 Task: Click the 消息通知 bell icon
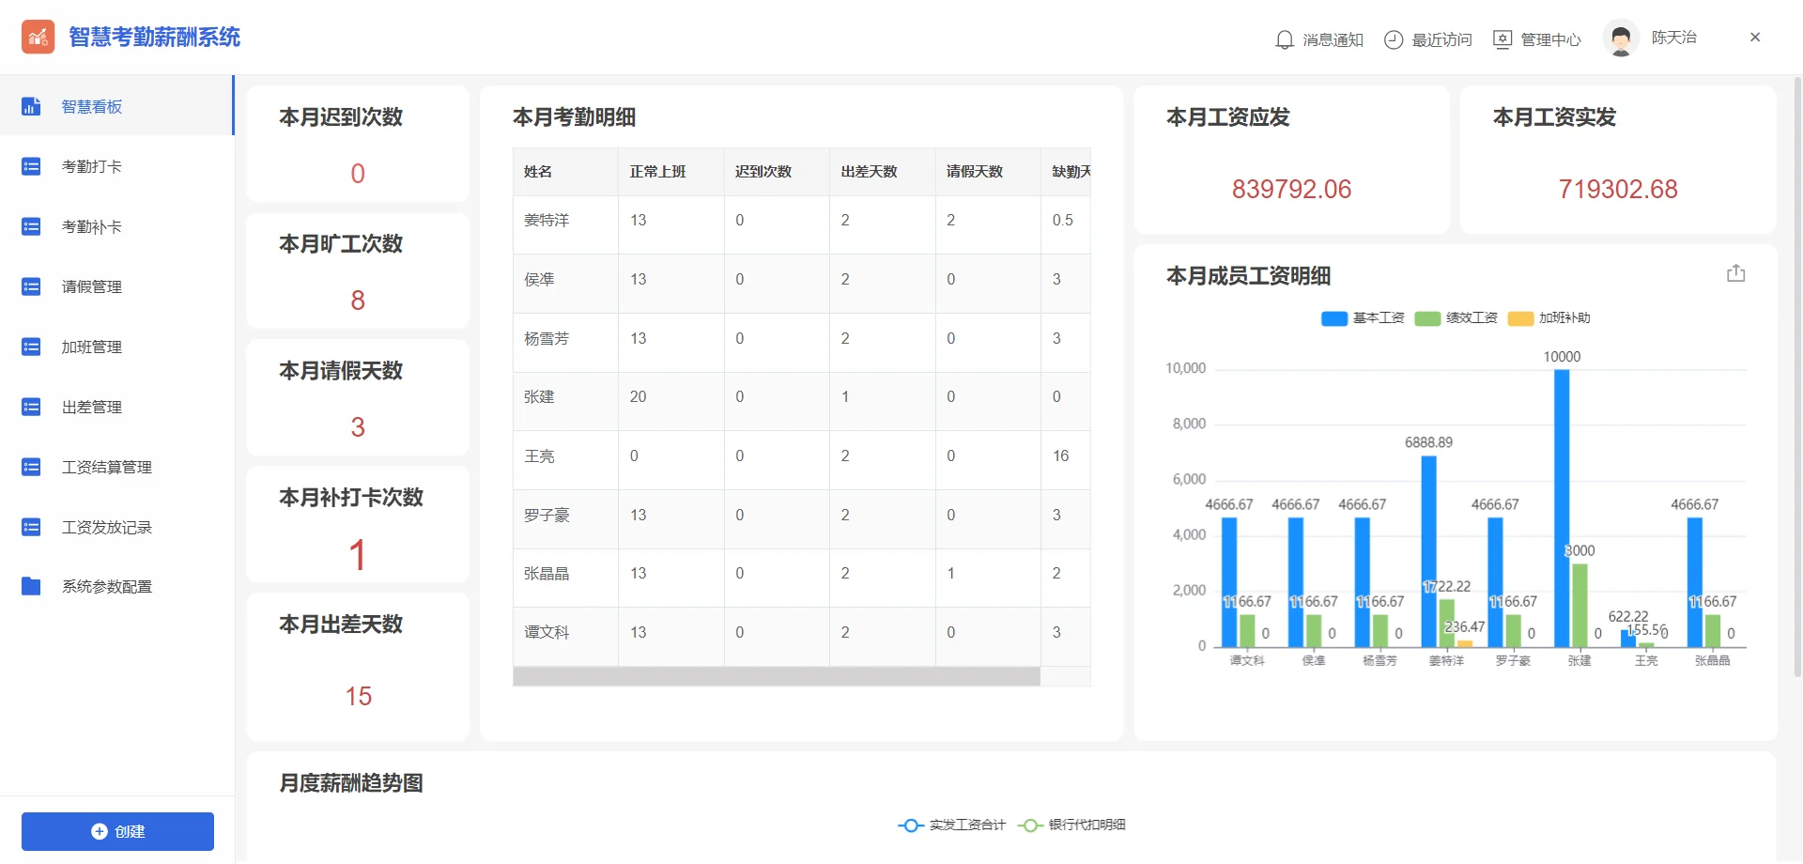coord(1285,39)
